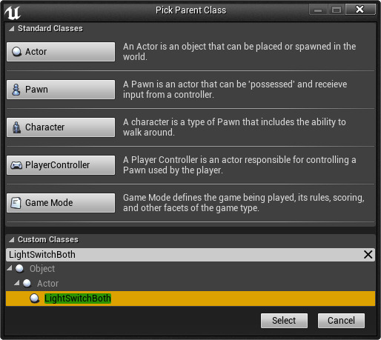The image size is (381, 340).
Task: Click the sphere icon beside LightSwitchBoth
Action: coord(35,299)
